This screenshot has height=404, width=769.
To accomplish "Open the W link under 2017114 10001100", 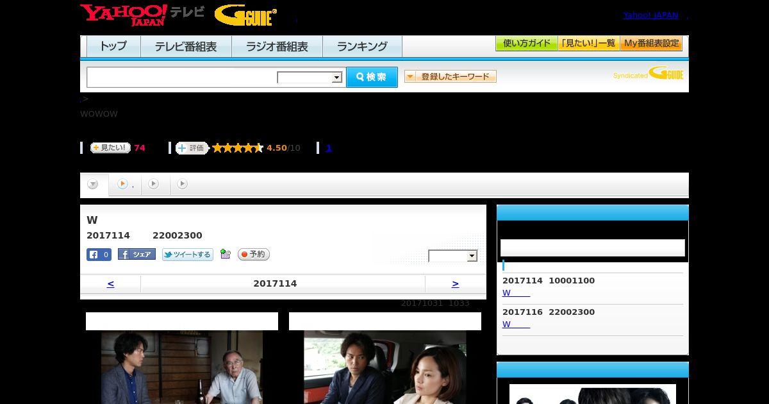I will coord(516,292).
